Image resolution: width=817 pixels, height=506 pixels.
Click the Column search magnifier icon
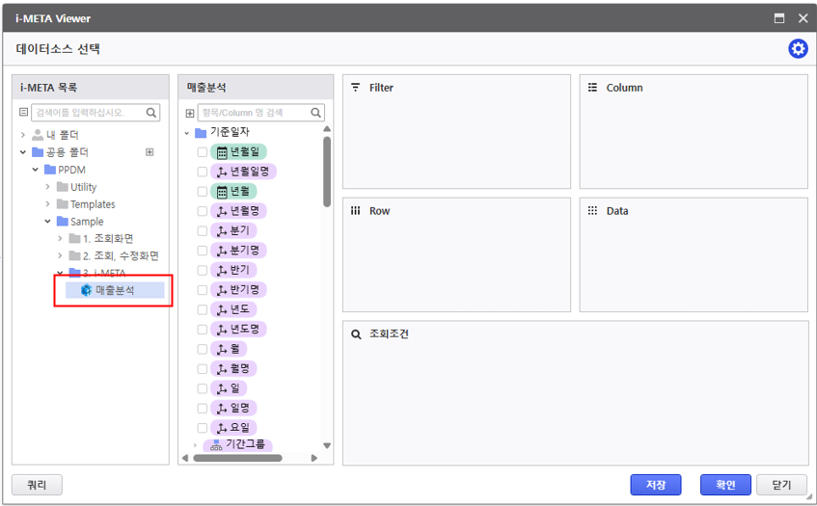point(316,113)
